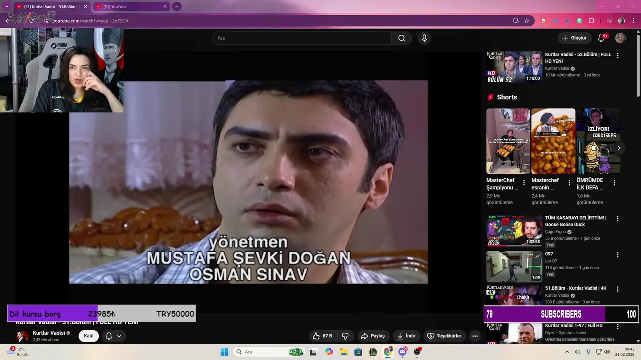Click the Chrome icon in the taskbar

388,352
